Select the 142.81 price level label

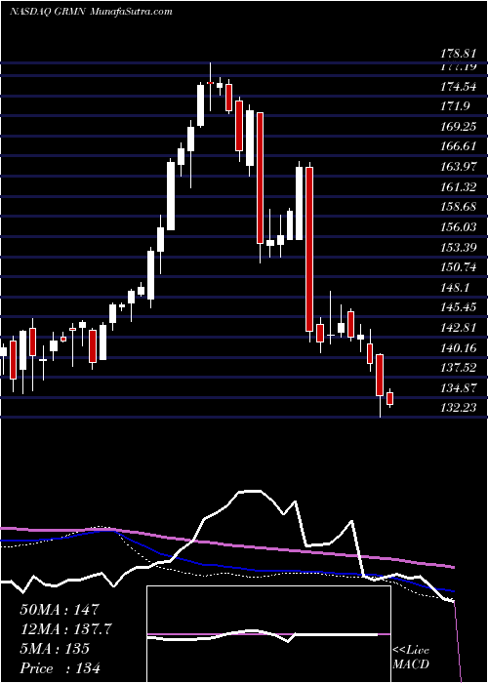point(457,328)
